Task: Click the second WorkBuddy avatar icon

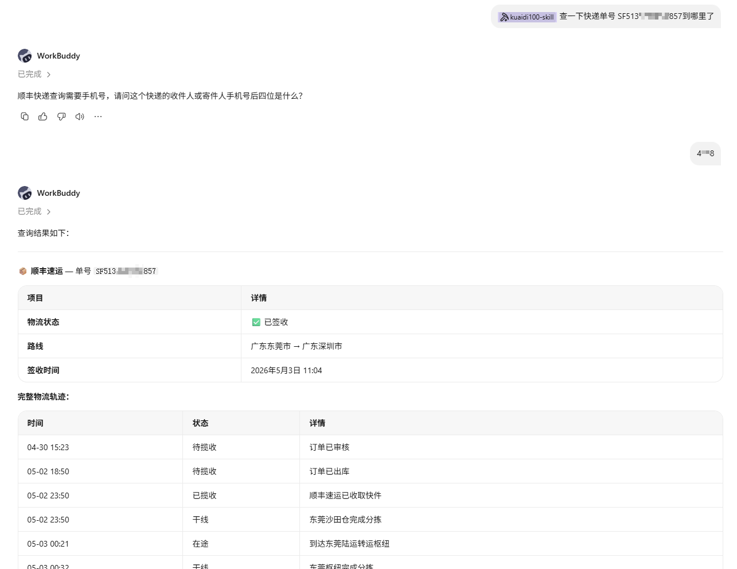Action: [25, 193]
